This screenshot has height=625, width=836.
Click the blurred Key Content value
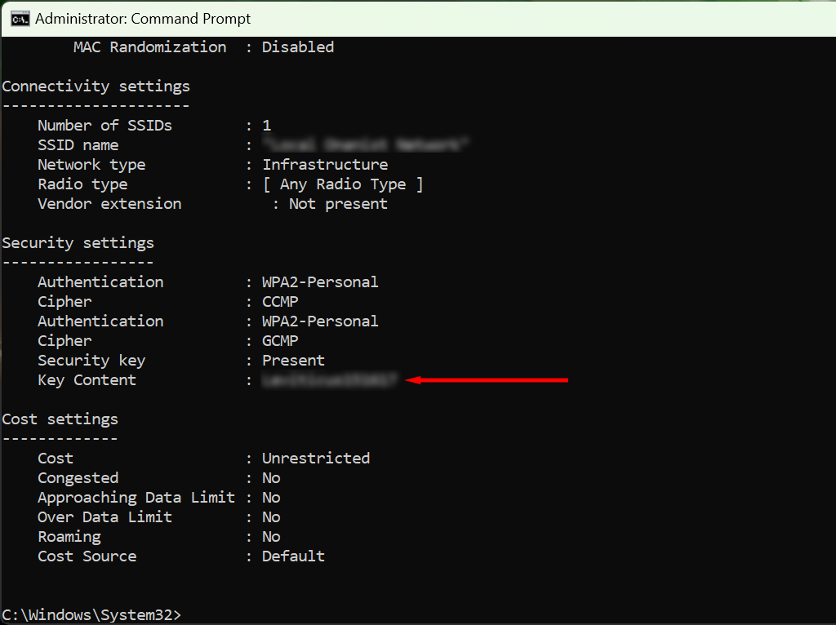pyautogui.click(x=329, y=380)
